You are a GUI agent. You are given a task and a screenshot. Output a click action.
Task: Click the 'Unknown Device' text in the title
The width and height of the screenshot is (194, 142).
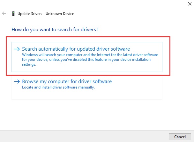coord(60,14)
